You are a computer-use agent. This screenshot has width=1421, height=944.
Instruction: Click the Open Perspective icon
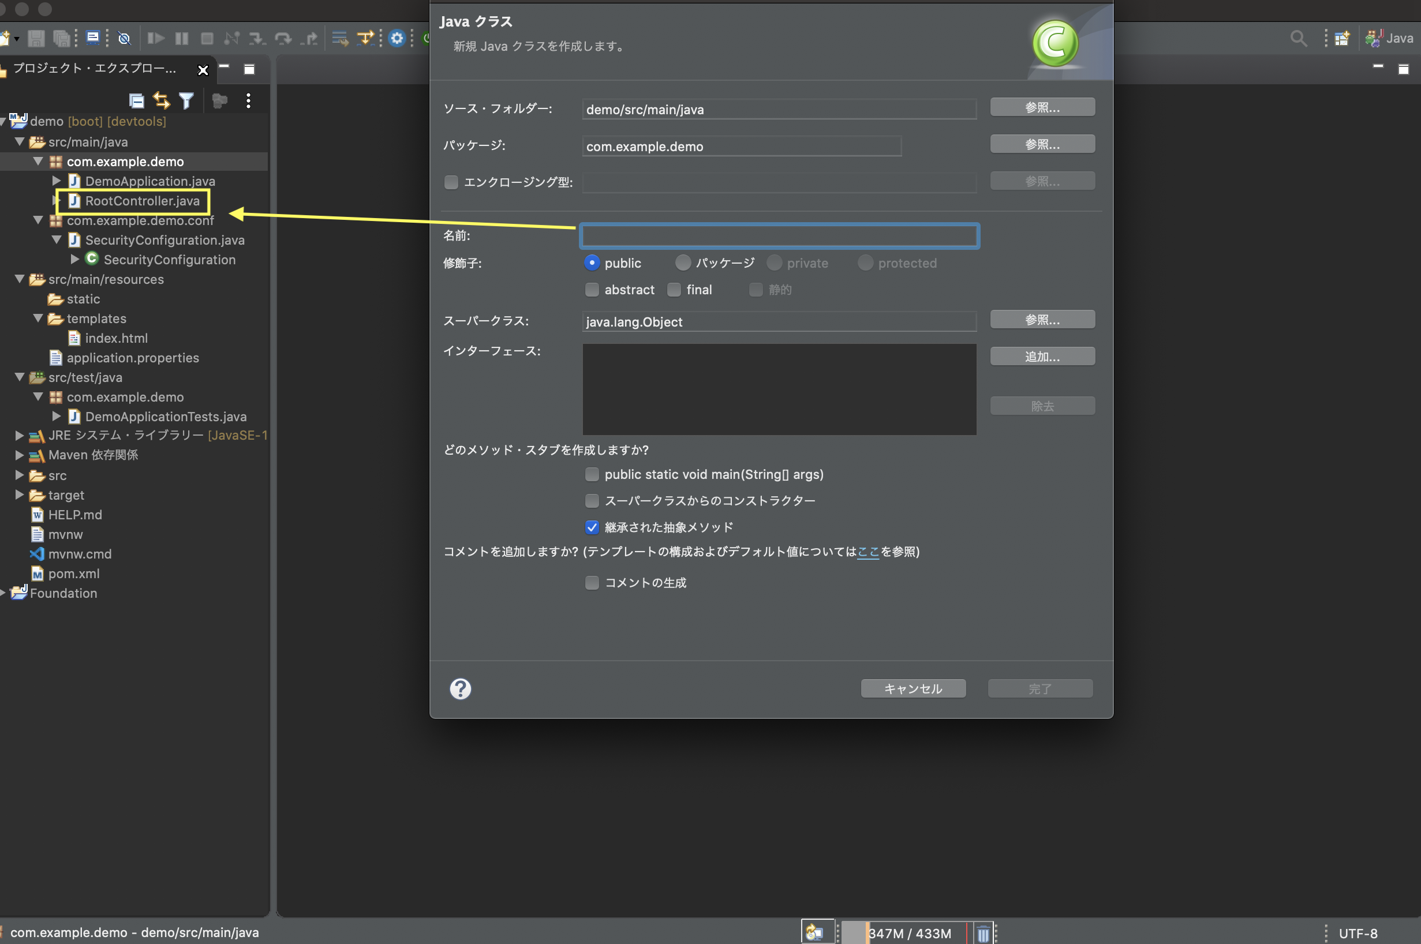pyautogui.click(x=1342, y=39)
